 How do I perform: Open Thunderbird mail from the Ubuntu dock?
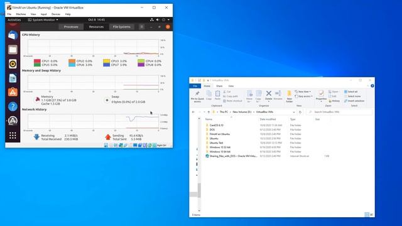click(x=13, y=35)
